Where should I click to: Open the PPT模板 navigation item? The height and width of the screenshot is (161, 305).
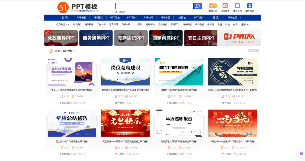[82, 18]
